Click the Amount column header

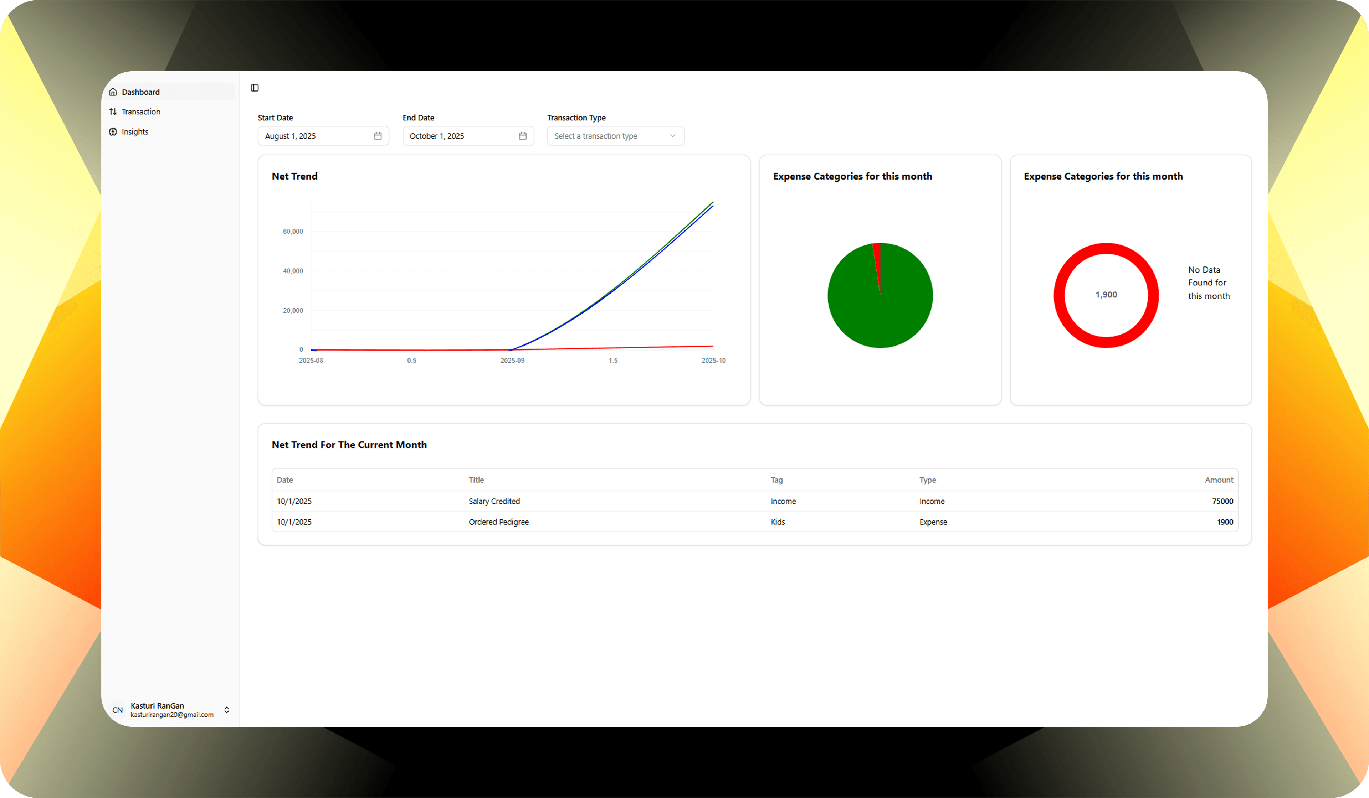tap(1219, 481)
